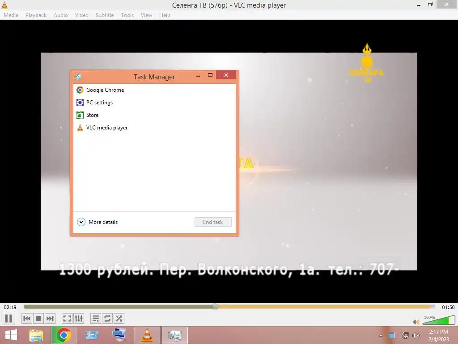Screen dimensions: 458x344
Task: Open the Playback menu
Action: click(x=36, y=15)
